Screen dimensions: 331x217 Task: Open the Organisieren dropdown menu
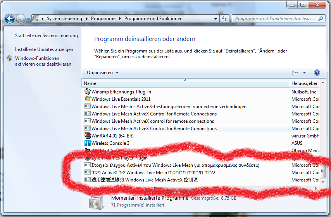[103, 73]
